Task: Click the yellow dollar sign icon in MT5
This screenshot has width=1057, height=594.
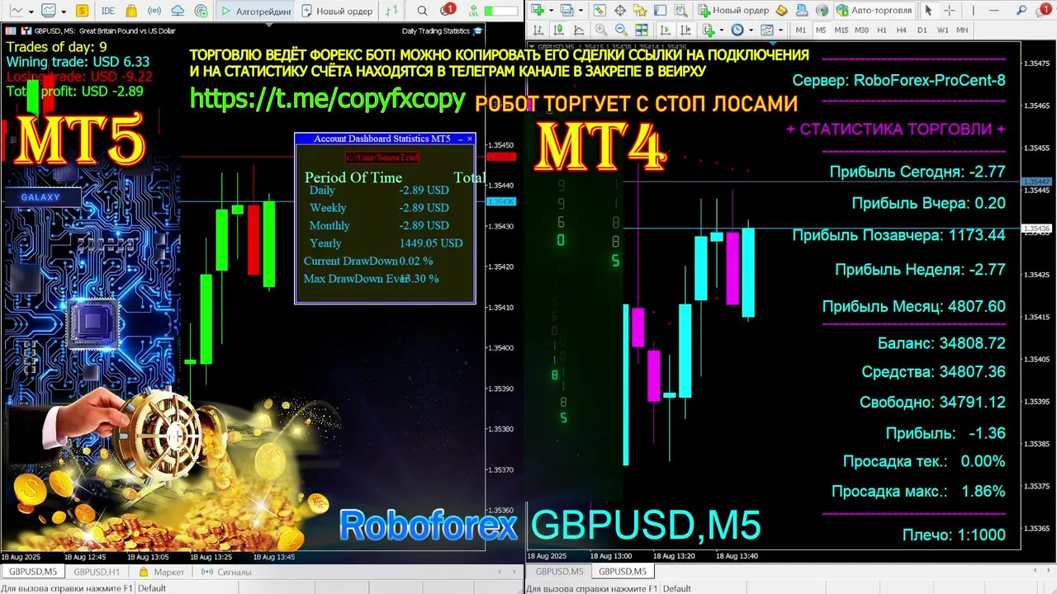Action: 82,11
